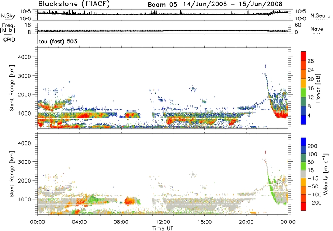Viewport: 333px width, 231px height.
Task: Click the 'Power [dB]' colorbar label
Action: (x=318, y=88)
